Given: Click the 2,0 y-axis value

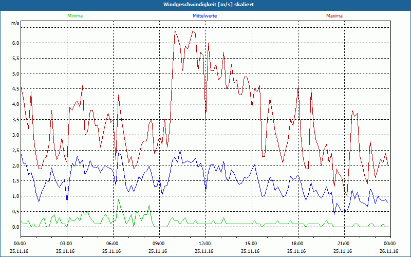Looking at the screenshot, I should (16, 166).
